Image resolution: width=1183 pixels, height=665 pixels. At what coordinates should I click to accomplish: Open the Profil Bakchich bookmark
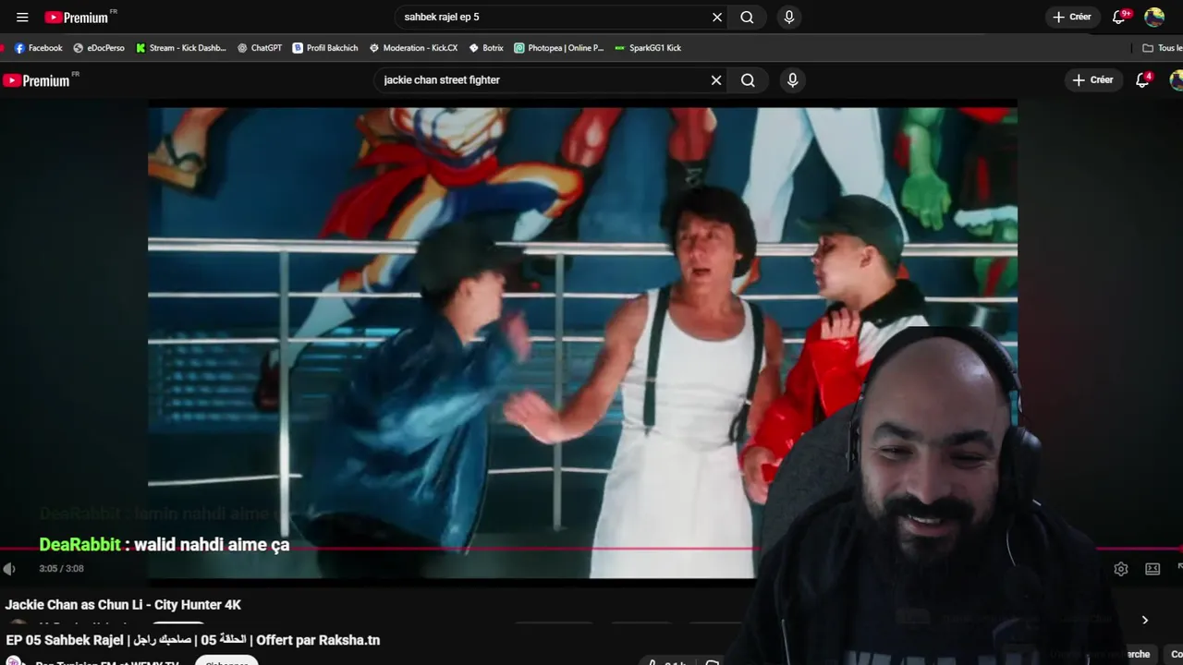tap(325, 48)
